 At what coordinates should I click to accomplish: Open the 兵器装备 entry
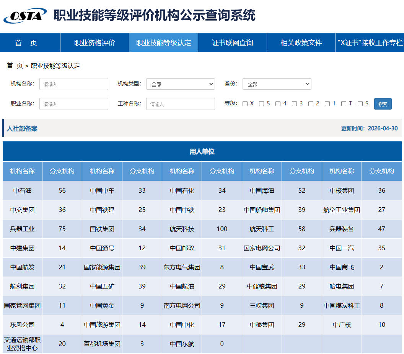tap(342, 229)
